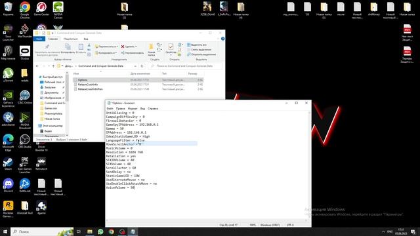Click the Explorer folder search field

coord(186,66)
